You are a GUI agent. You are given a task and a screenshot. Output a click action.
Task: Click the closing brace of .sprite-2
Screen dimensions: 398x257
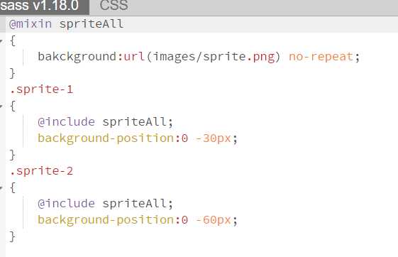(x=12, y=236)
